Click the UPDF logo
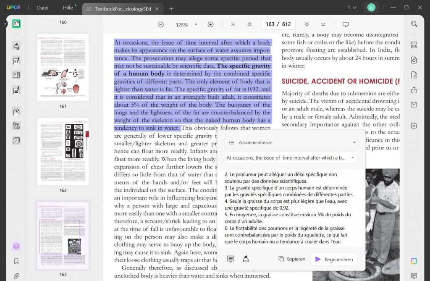Screen dimensions: 430x281 (x=13, y=8)
